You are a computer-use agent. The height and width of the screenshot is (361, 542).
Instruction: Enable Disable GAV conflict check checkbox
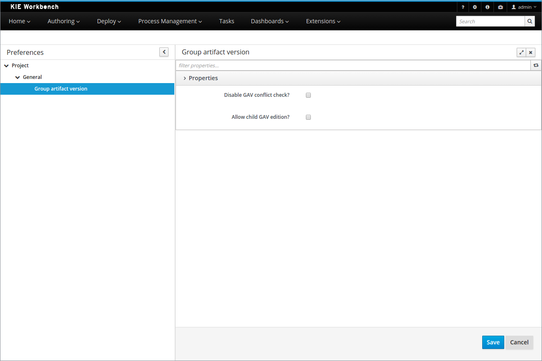(308, 95)
